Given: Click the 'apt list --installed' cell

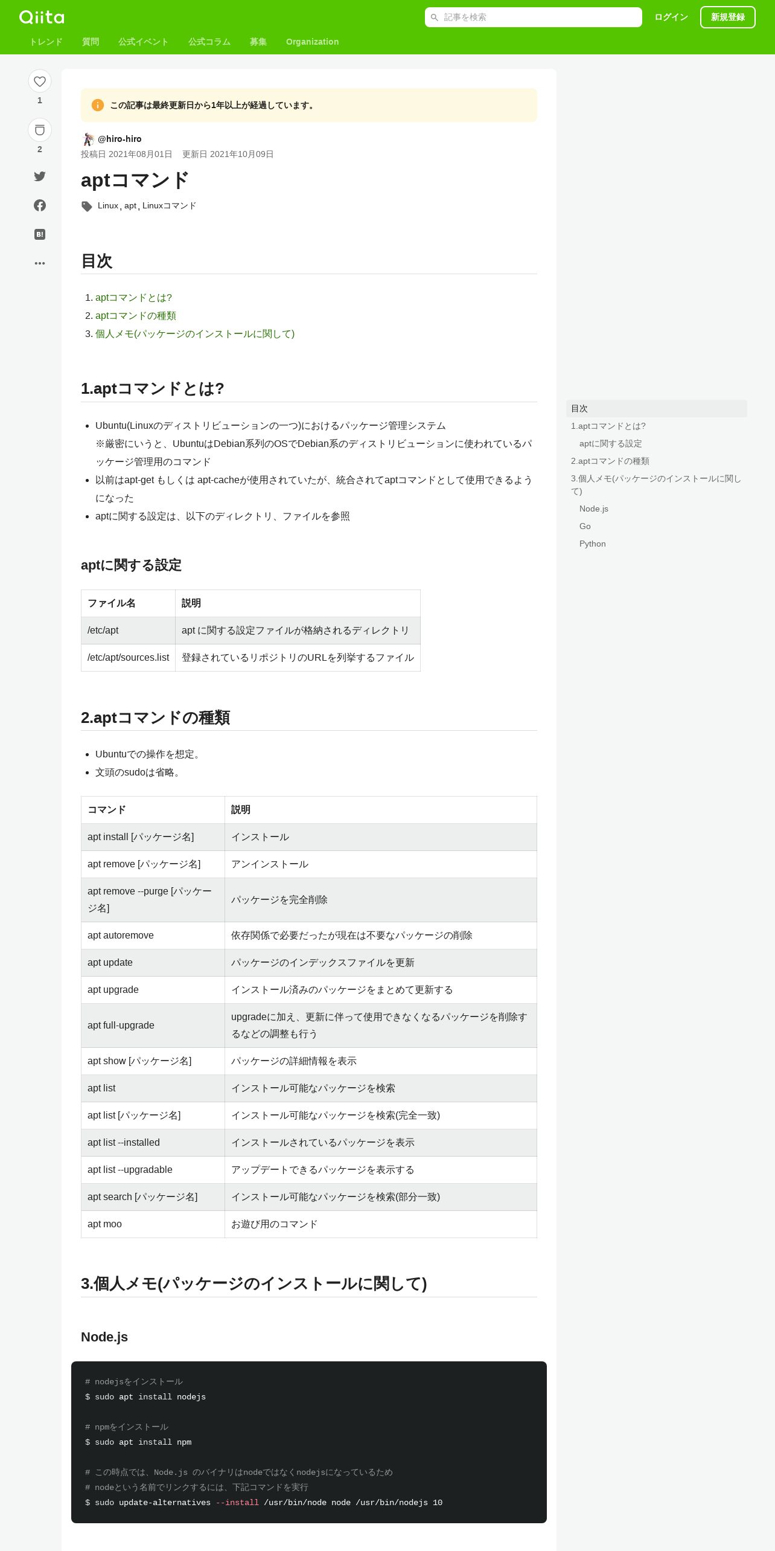Looking at the screenshot, I should (x=153, y=1143).
